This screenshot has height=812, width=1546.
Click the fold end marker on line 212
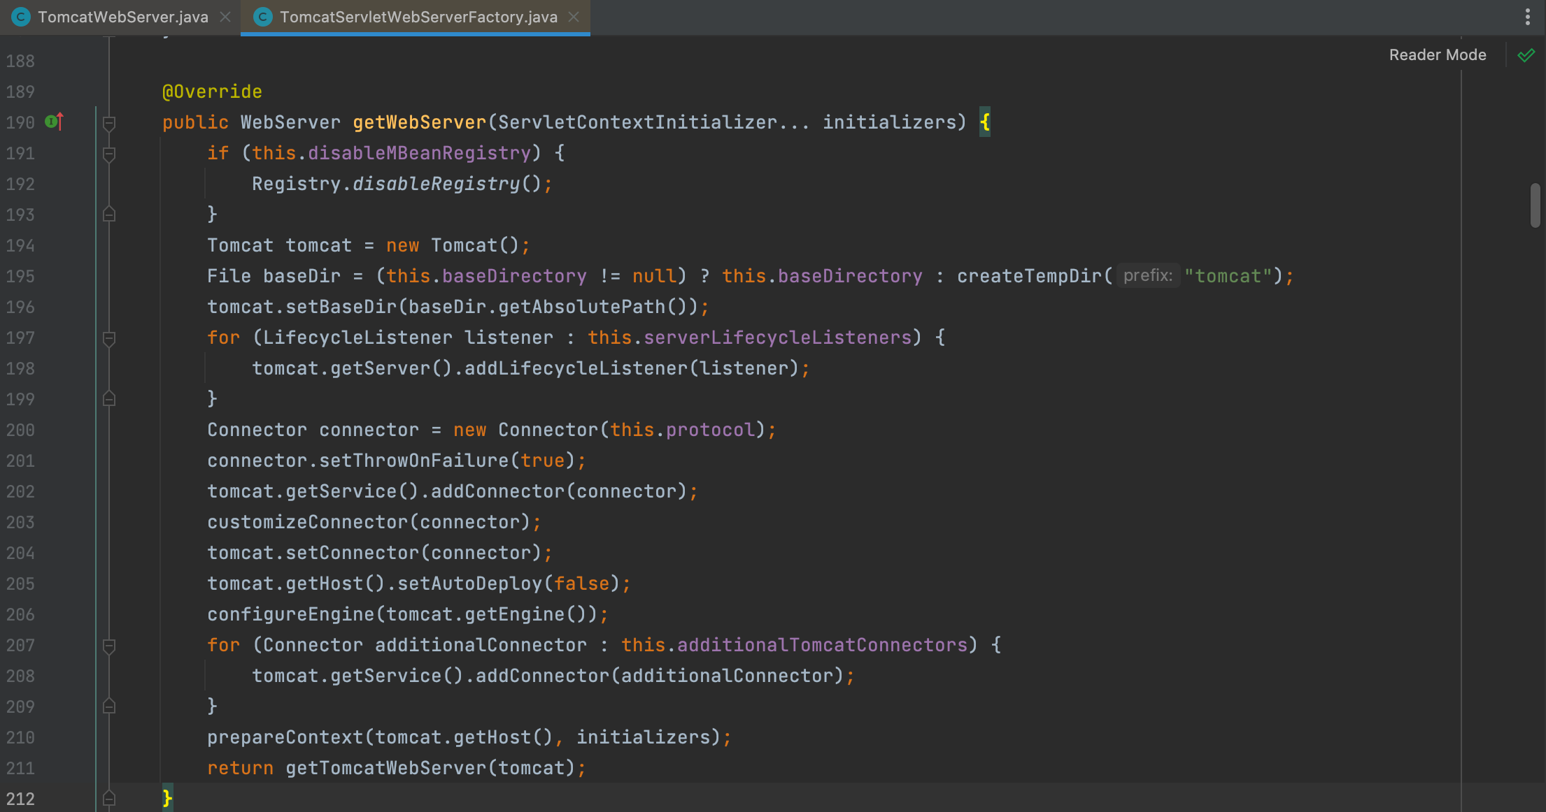109,798
